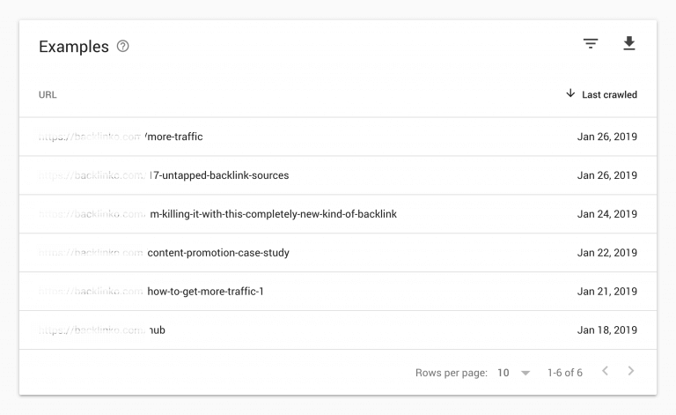Viewport: 676px width, 415px height.
Task: Go to the next page of results
Action: coord(631,371)
